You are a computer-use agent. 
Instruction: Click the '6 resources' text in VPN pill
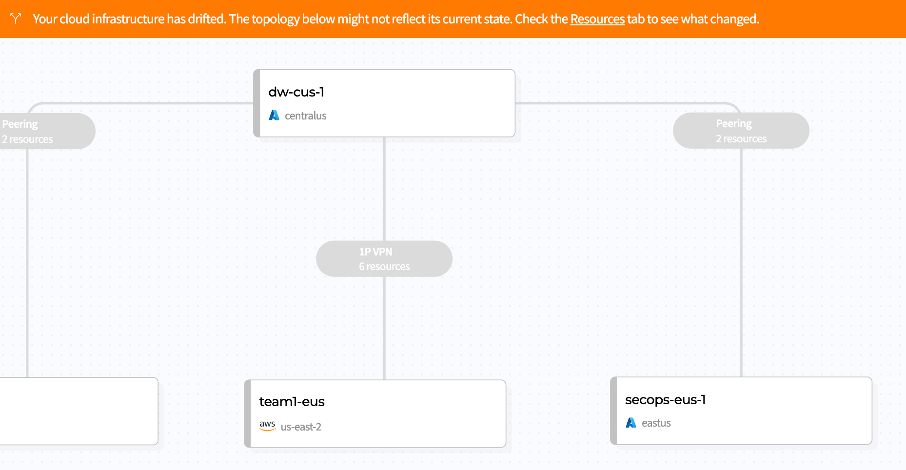[x=384, y=267]
